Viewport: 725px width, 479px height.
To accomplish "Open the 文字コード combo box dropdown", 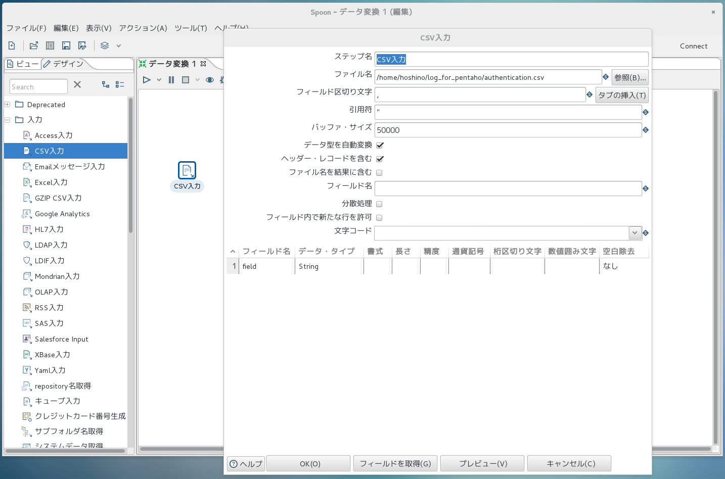I will [635, 233].
